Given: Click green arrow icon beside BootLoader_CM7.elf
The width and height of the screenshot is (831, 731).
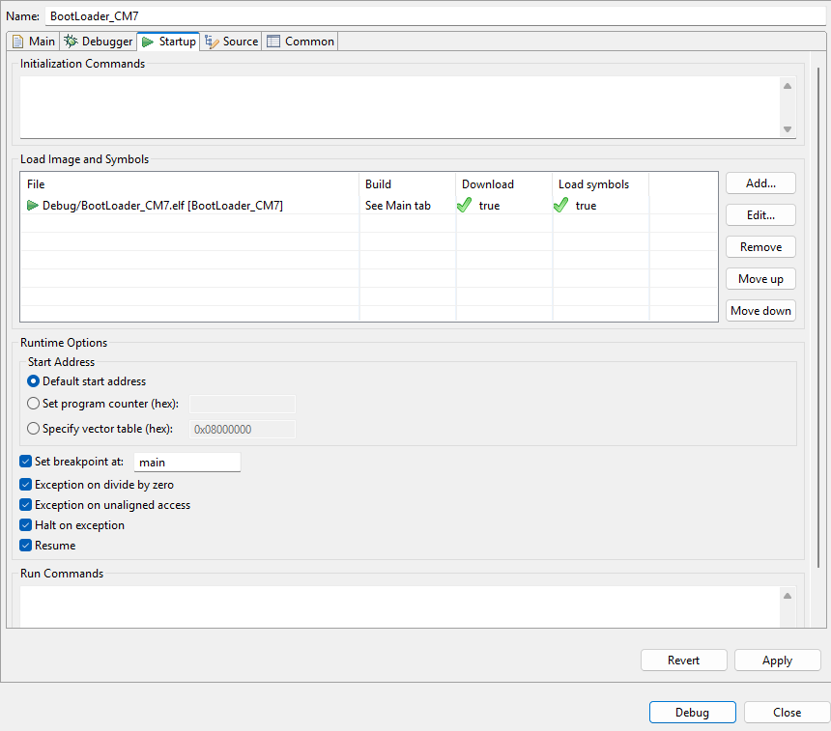Looking at the screenshot, I should click(32, 205).
